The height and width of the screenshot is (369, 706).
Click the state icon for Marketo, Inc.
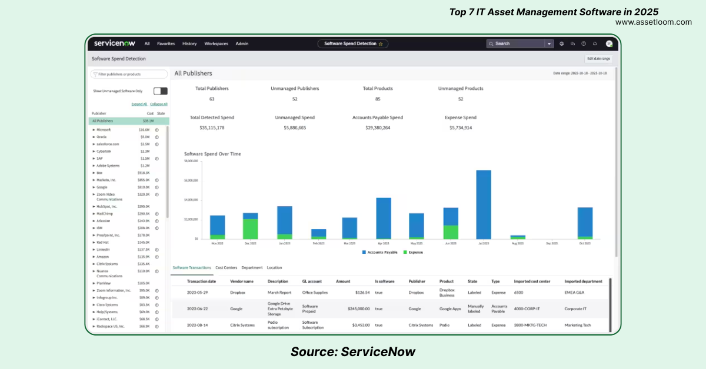[157, 180]
